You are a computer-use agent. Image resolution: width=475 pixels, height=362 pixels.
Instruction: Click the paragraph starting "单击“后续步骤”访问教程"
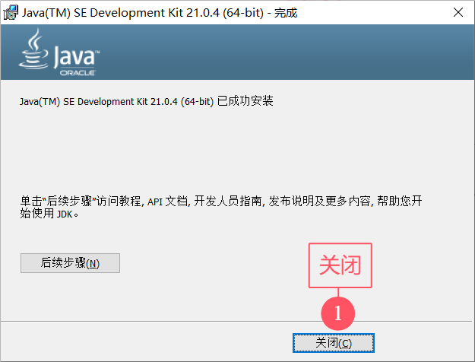[x=221, y=207]
